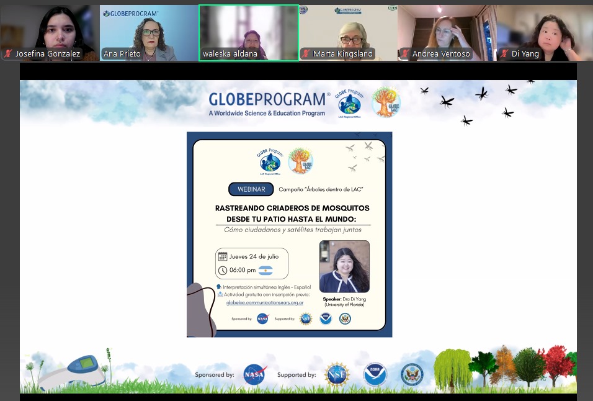This screenshot has width=593, height=401.
Task: Click the NOAA logo in bottom banner
Action: coord(375,374)
